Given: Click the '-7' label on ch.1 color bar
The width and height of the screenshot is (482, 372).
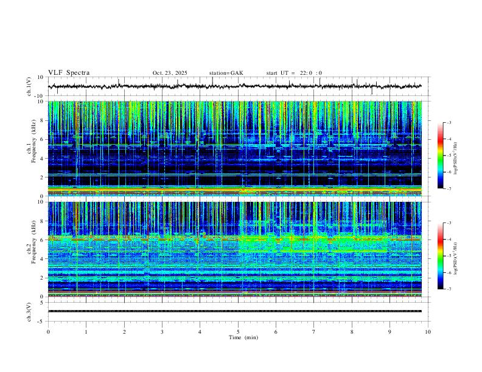Looking at the screenshot, I should coord(449,188).
